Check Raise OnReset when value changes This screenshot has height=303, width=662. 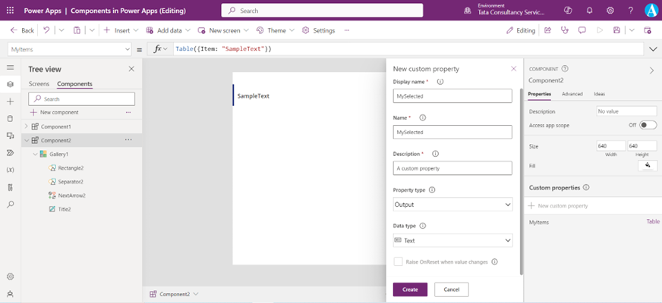pyautogui.click(x=398, y=261)
